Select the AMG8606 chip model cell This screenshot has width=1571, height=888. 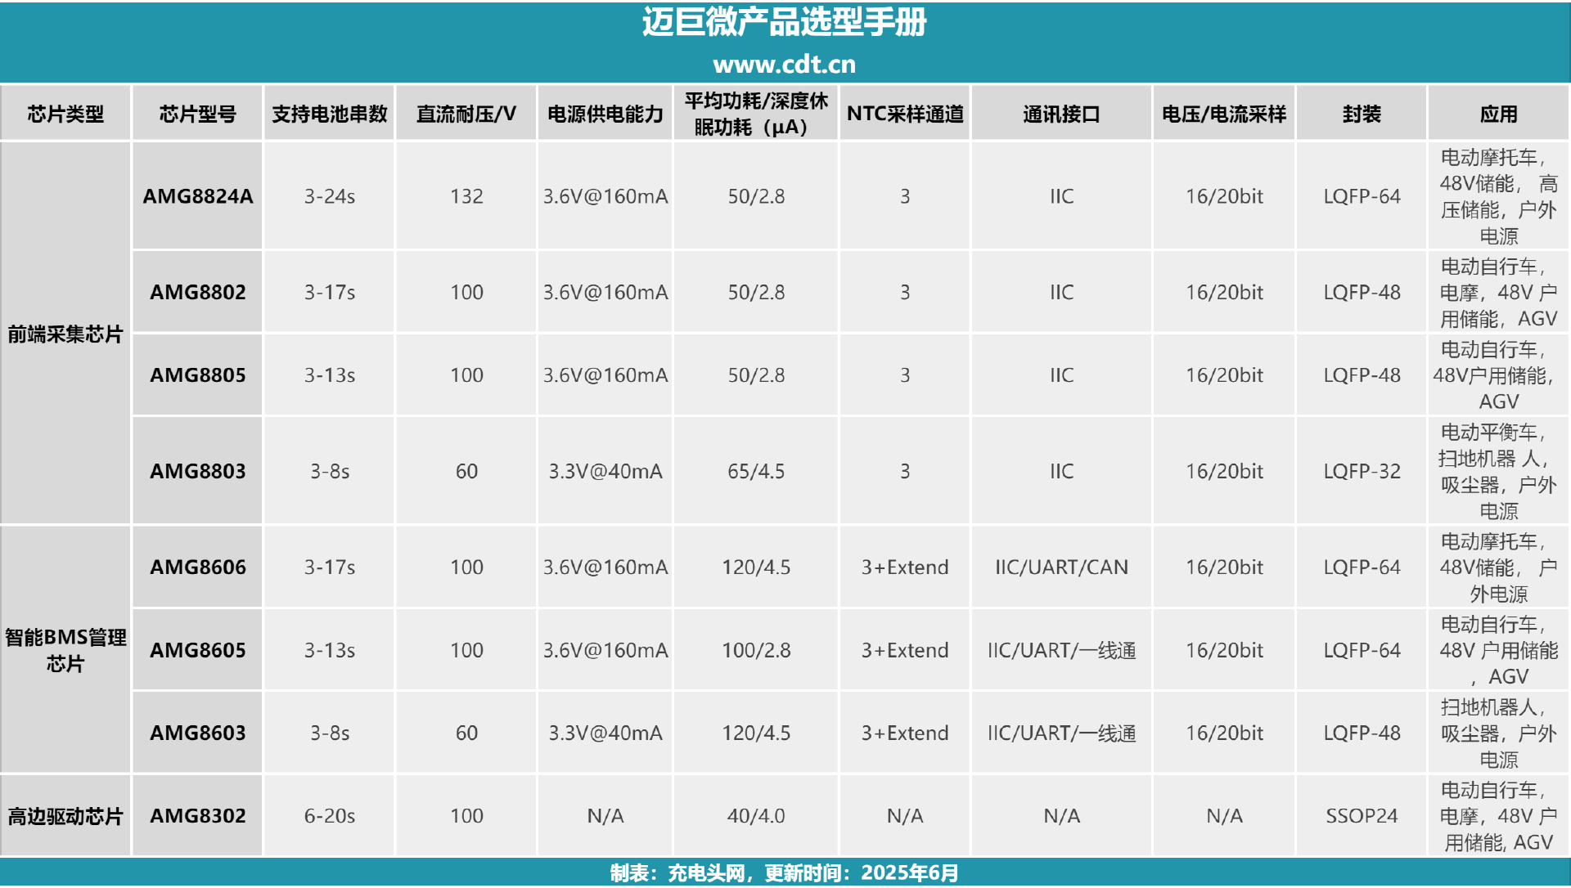point(197,567)
